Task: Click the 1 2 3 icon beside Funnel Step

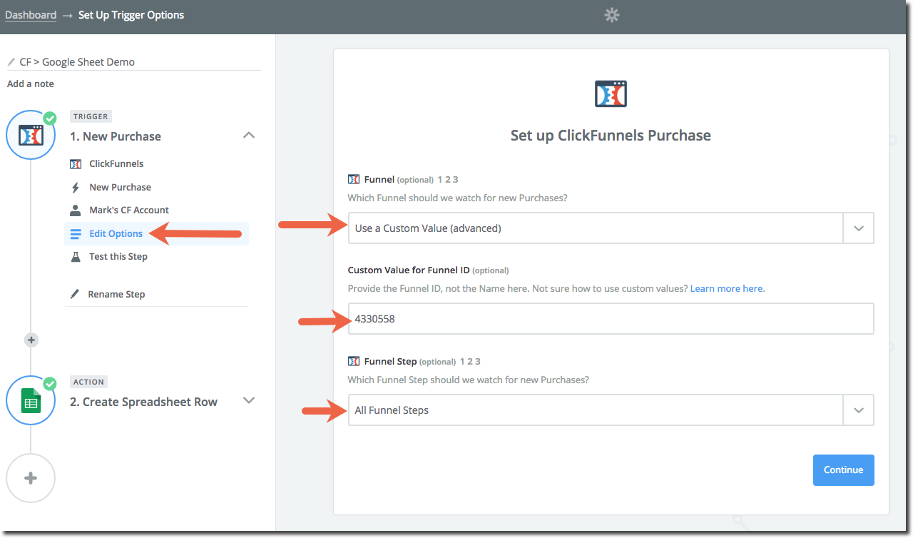Action: pos(470,361)
